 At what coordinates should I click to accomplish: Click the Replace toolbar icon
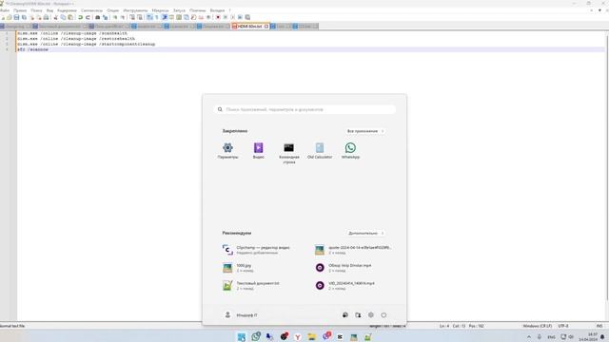[x=105, y=17]
